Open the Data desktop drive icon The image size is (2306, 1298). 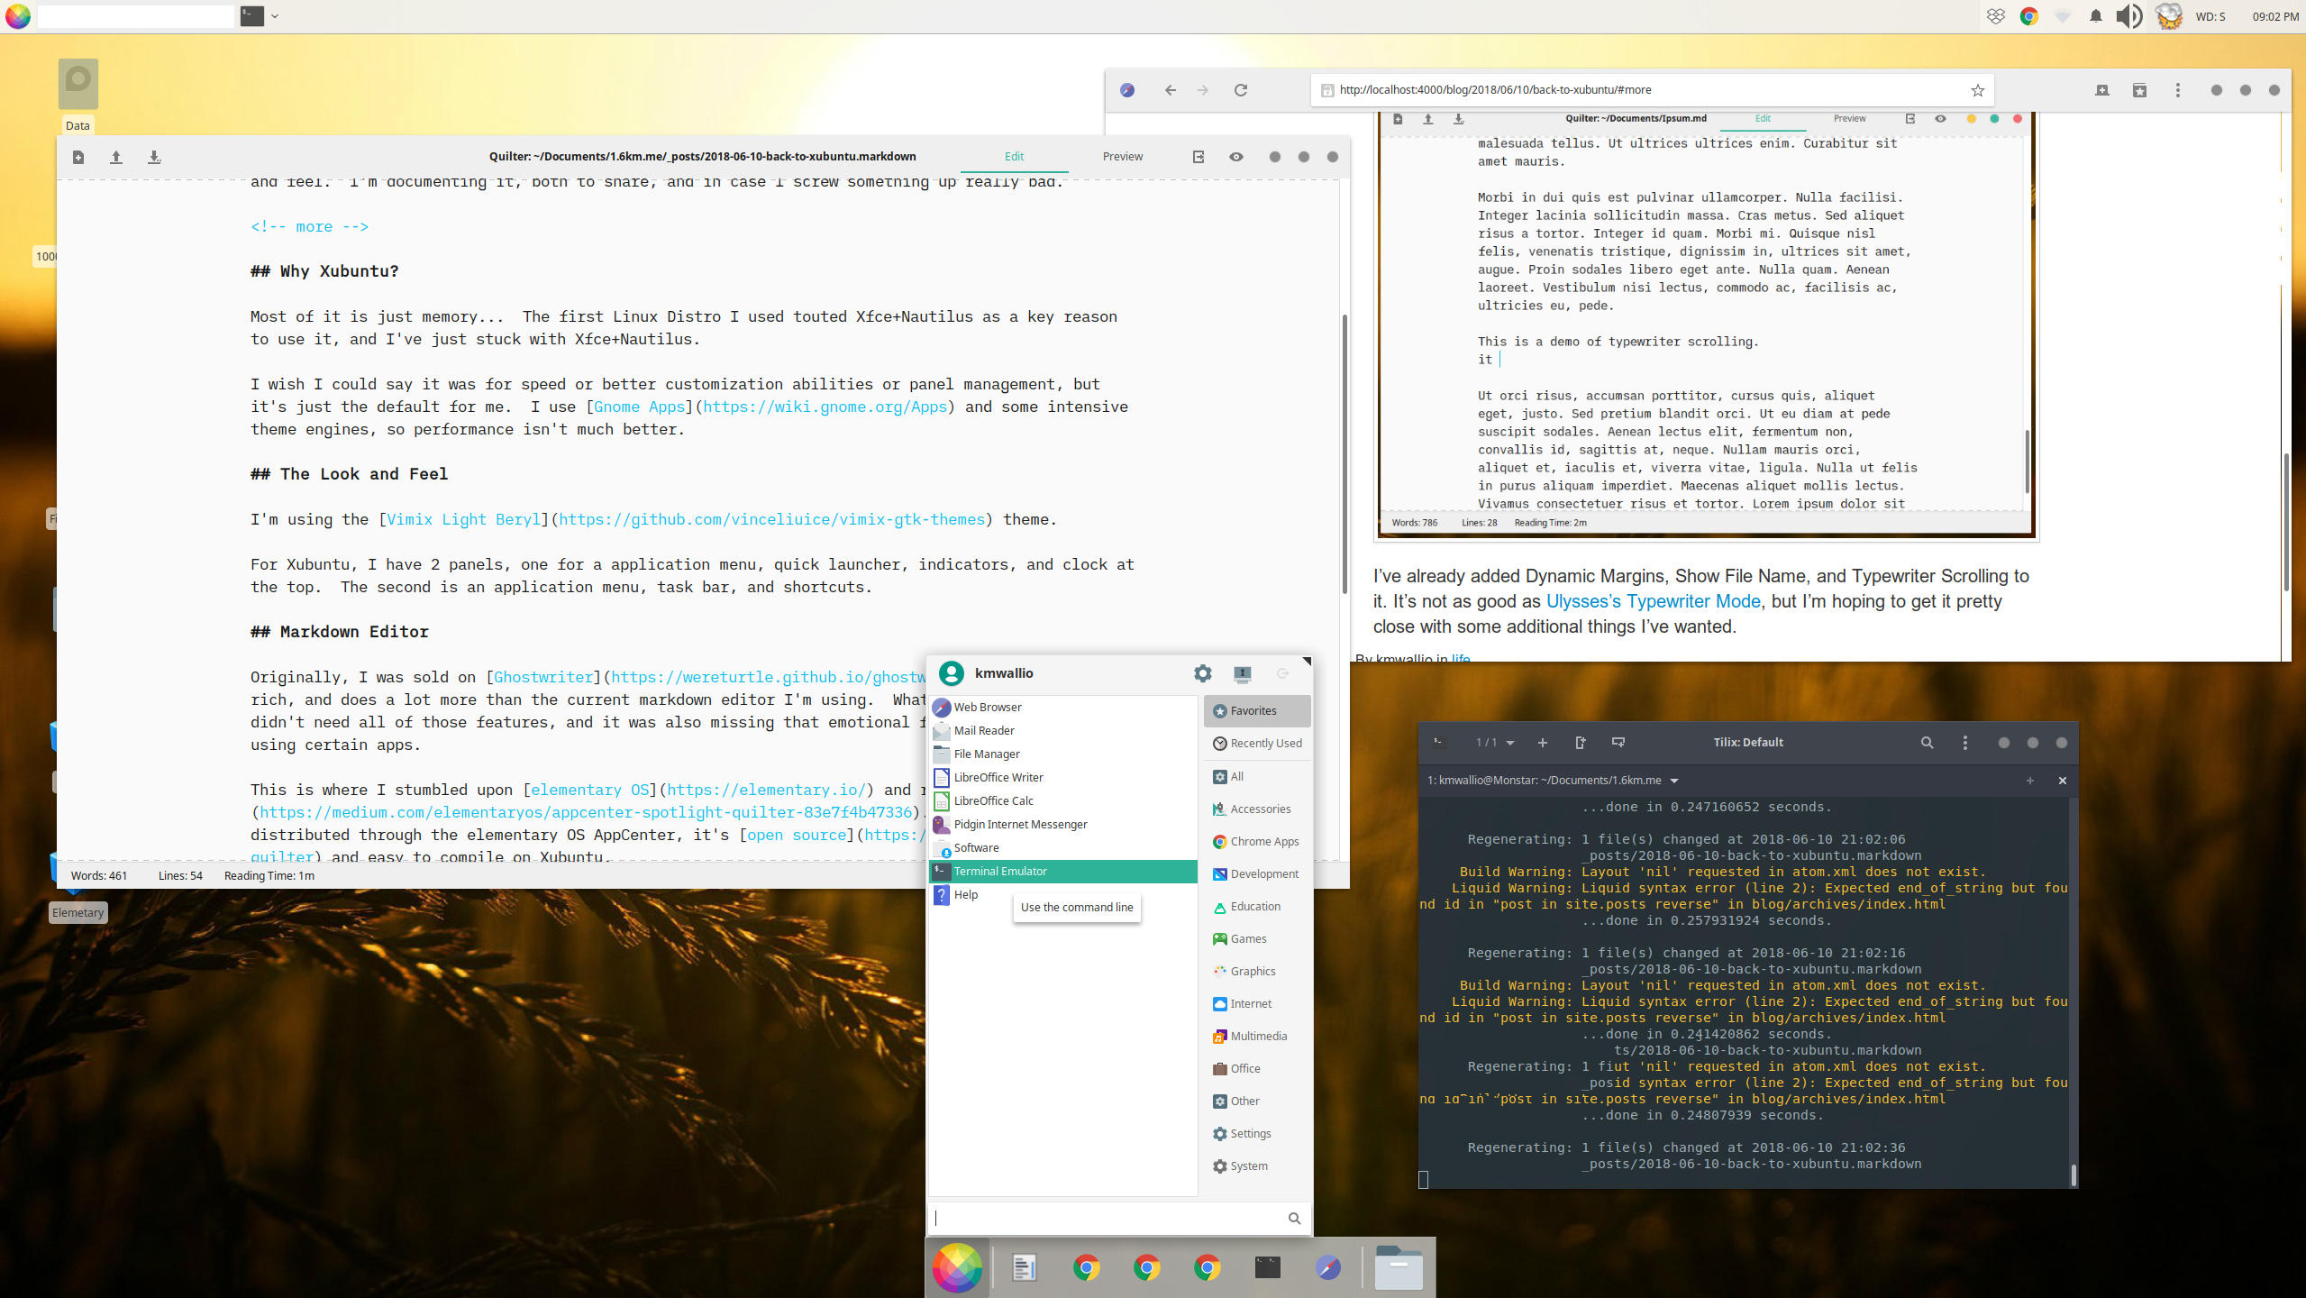(x=77, y=96)
